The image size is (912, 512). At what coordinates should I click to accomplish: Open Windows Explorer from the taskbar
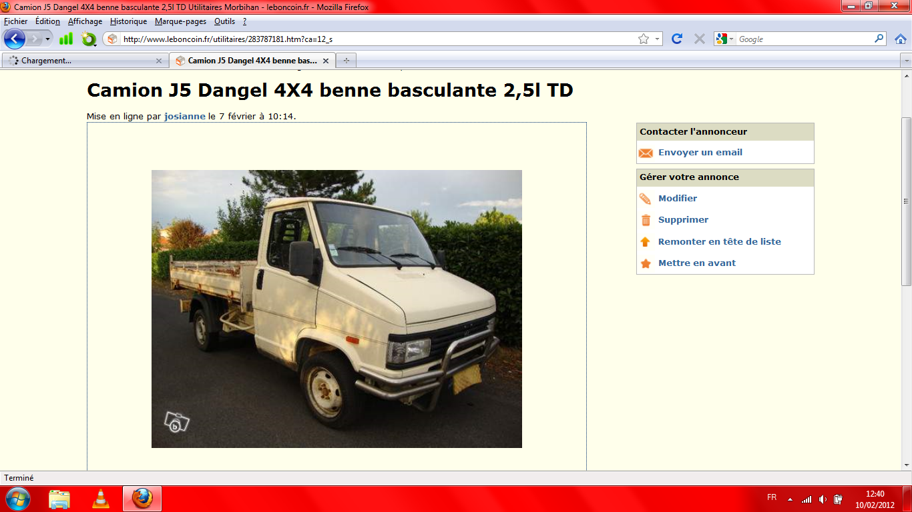[59, 499]
